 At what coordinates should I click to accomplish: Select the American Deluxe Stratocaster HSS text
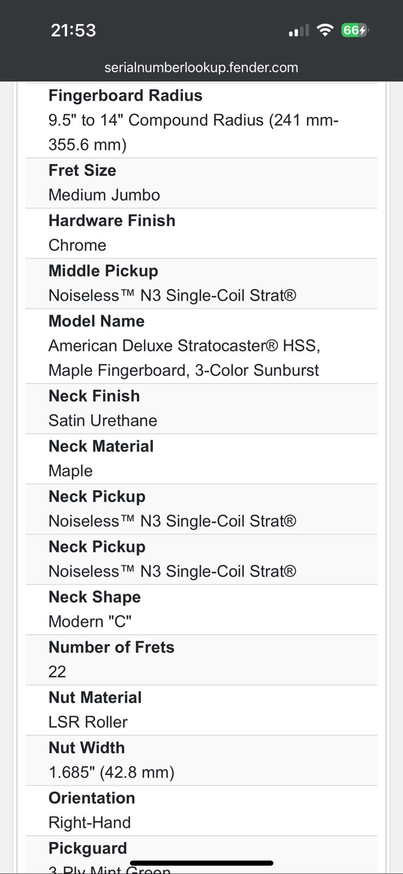click(x=183, y=346)
